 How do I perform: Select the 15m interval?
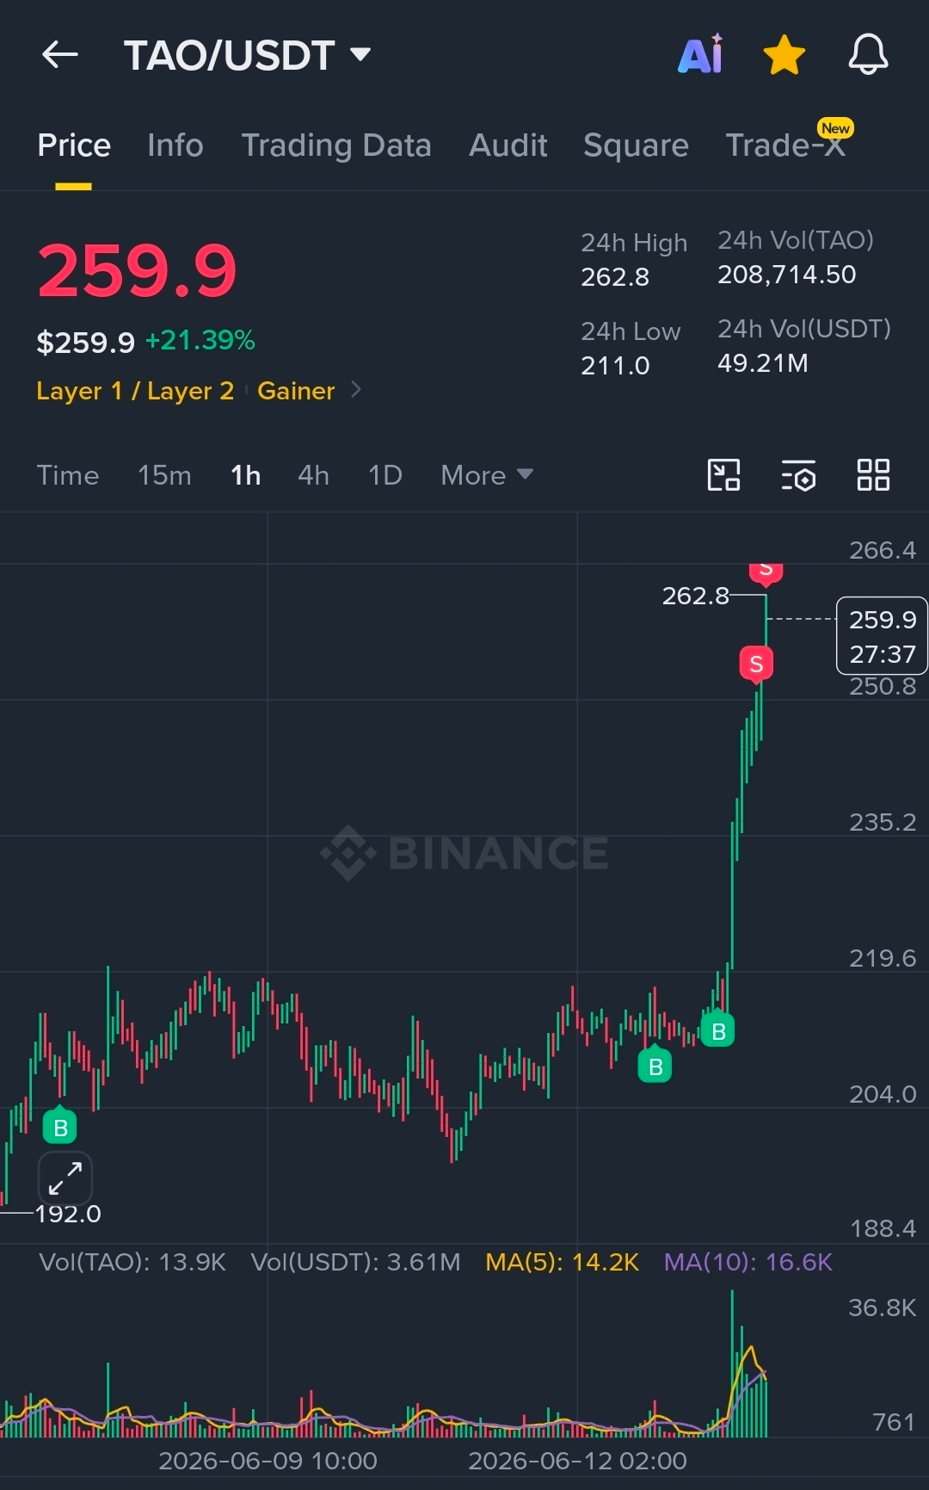[x=164, y=475]
